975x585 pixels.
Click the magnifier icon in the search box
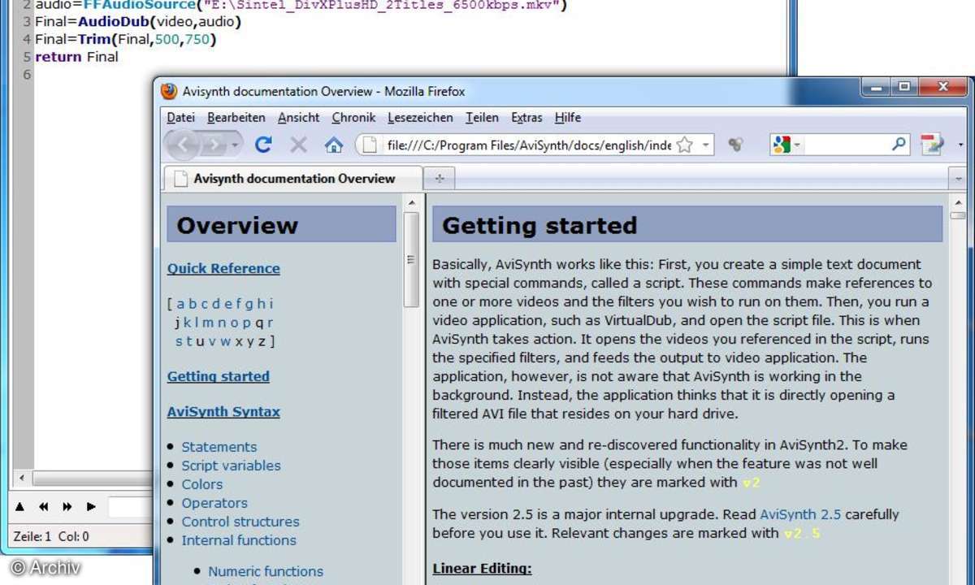click(x=899, y=145)
